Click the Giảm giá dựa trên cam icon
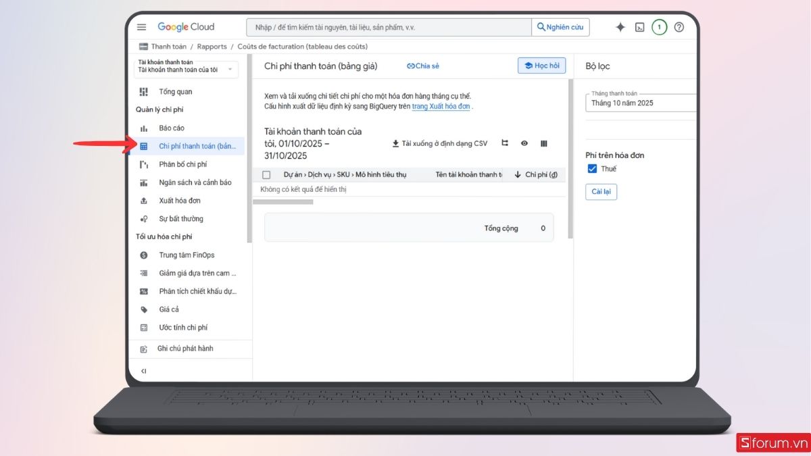The image size is (811, 456). (143, 274)
